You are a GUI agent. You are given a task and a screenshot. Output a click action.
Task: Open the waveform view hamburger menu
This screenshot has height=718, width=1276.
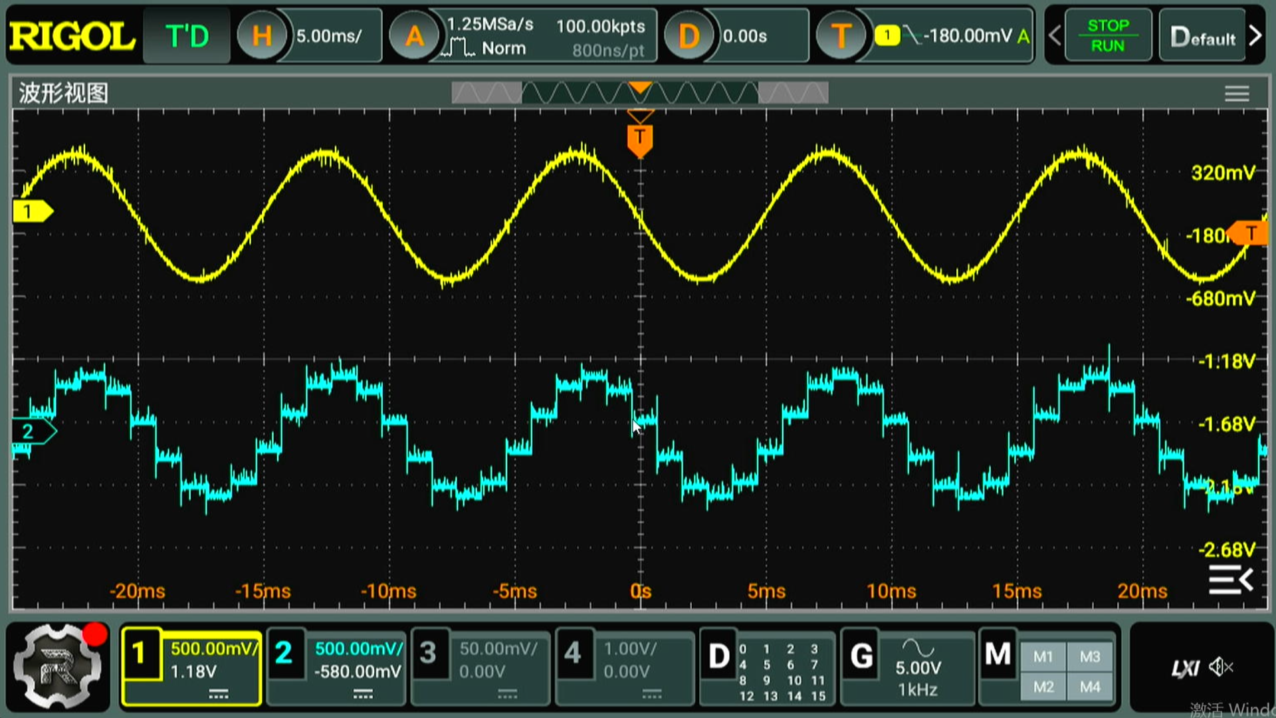(x=1237, y=94)
